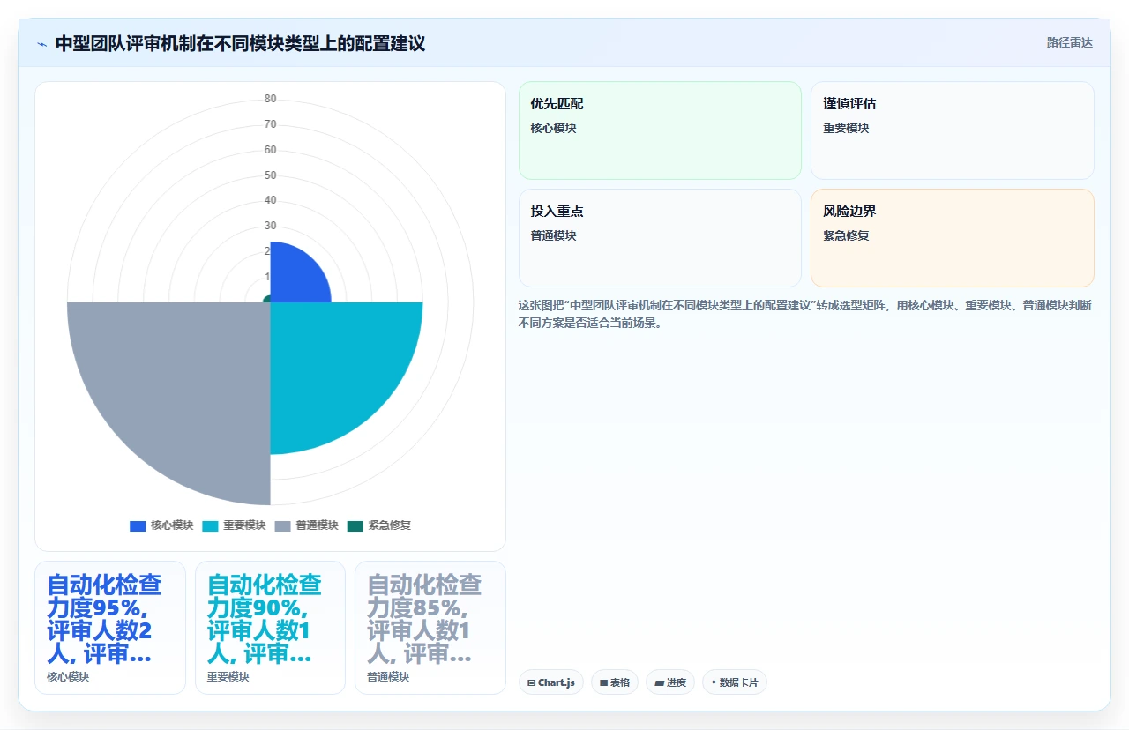Select the 自动化检查力度95% data card
The height and width of the screenshot is (730, 1129).
[x=110, y=628]
